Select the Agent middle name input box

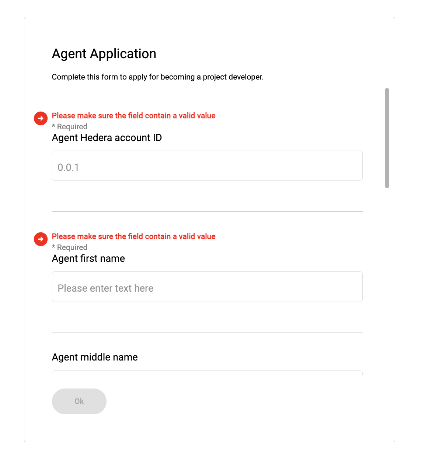(x=207, y=373)
